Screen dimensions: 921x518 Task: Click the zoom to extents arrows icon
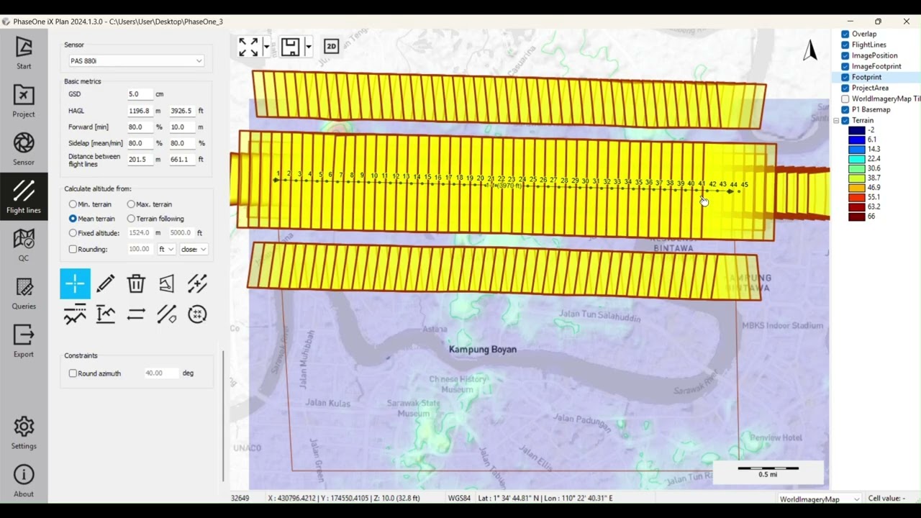tap(248, 47)
